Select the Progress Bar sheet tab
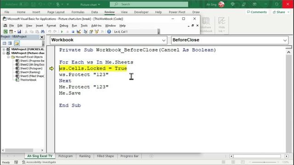294x165 pixels. click(130, 156)
